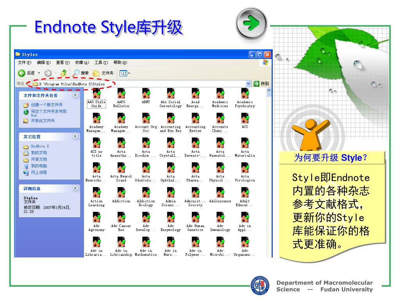Image resolution: width=400 pixels, height=300 pixels.
Task: Open the 帮助(H) menu
Action: coord(120,62)
